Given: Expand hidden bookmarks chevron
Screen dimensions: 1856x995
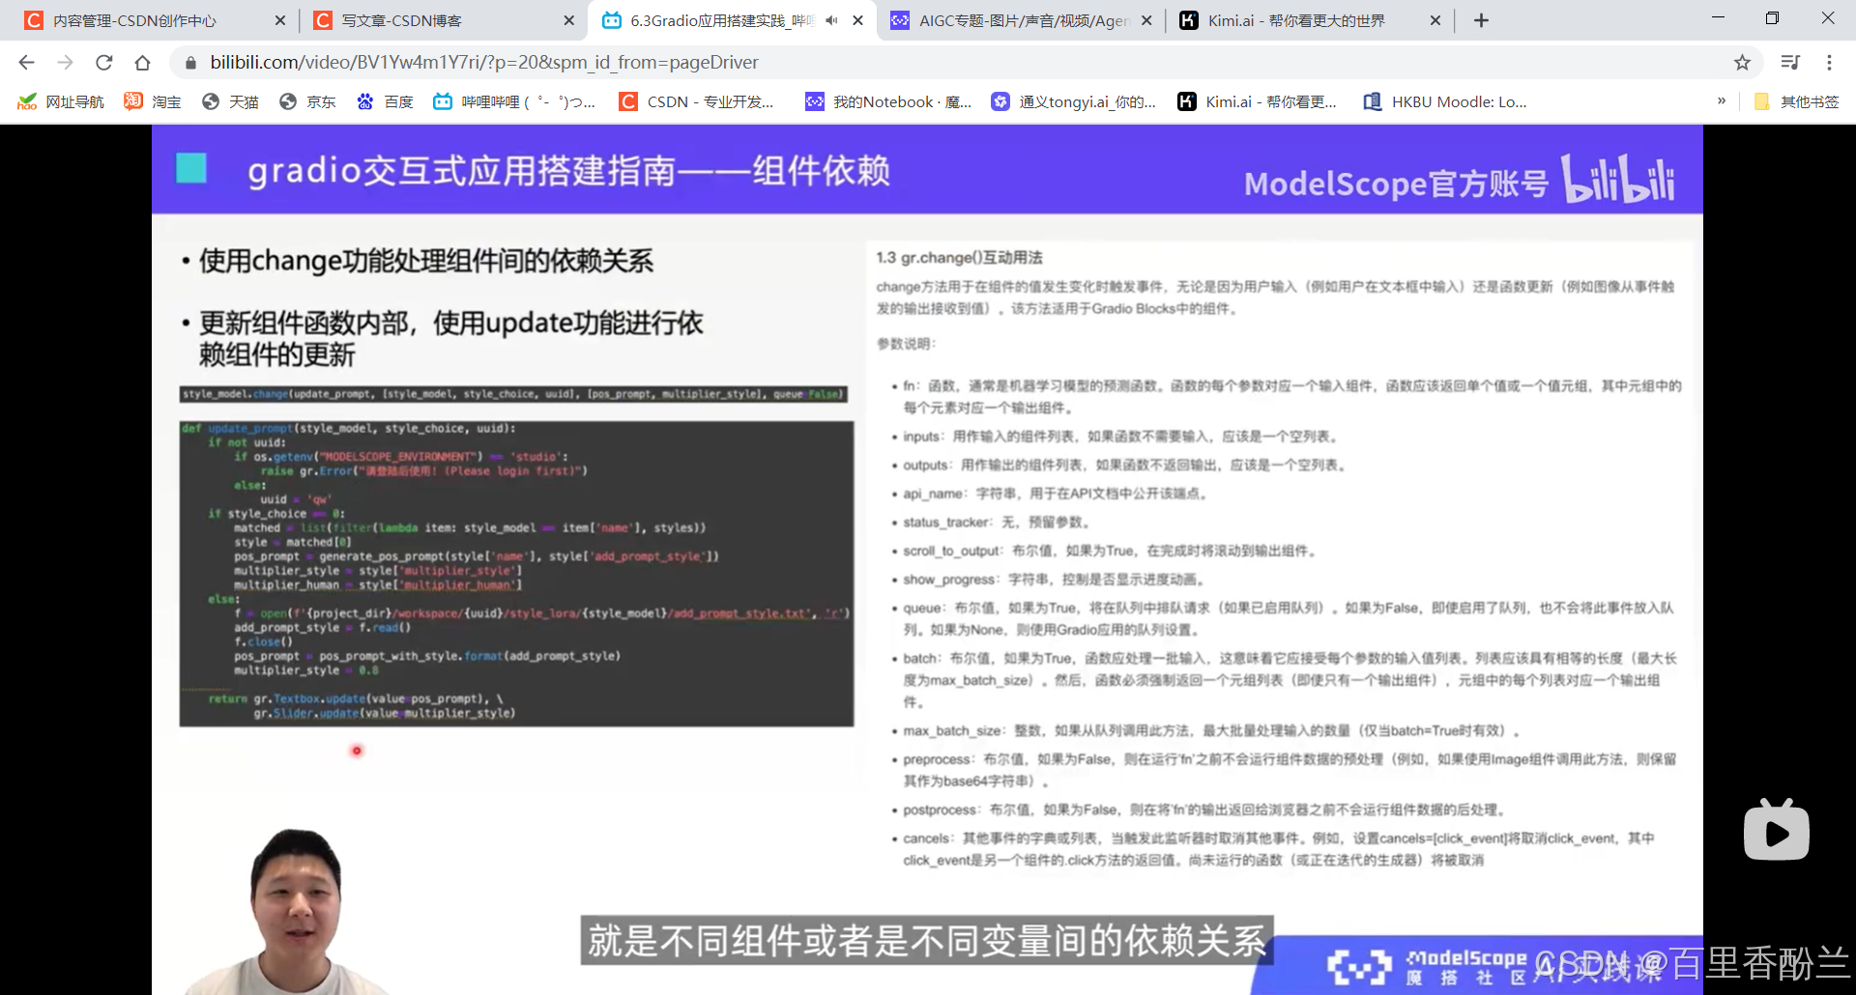Looking at the screenshot, I should pos(1722,100).
